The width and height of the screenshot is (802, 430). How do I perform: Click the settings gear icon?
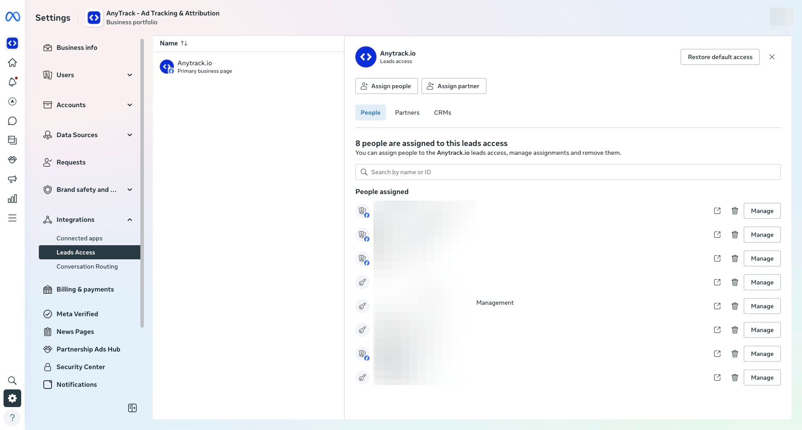click(x=12, y=398)
